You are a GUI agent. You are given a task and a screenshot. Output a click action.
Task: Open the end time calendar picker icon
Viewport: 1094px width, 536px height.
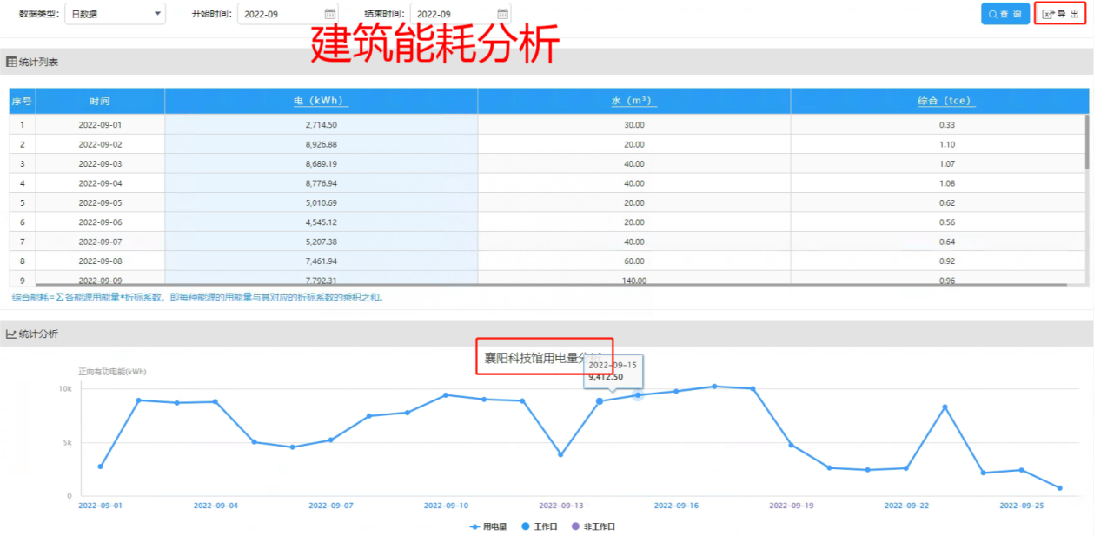coord(502,14)
